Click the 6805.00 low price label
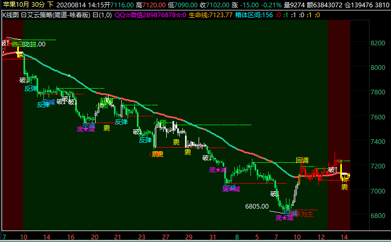The height and width of the screenshot is (242, 391). tap(257, 207)
